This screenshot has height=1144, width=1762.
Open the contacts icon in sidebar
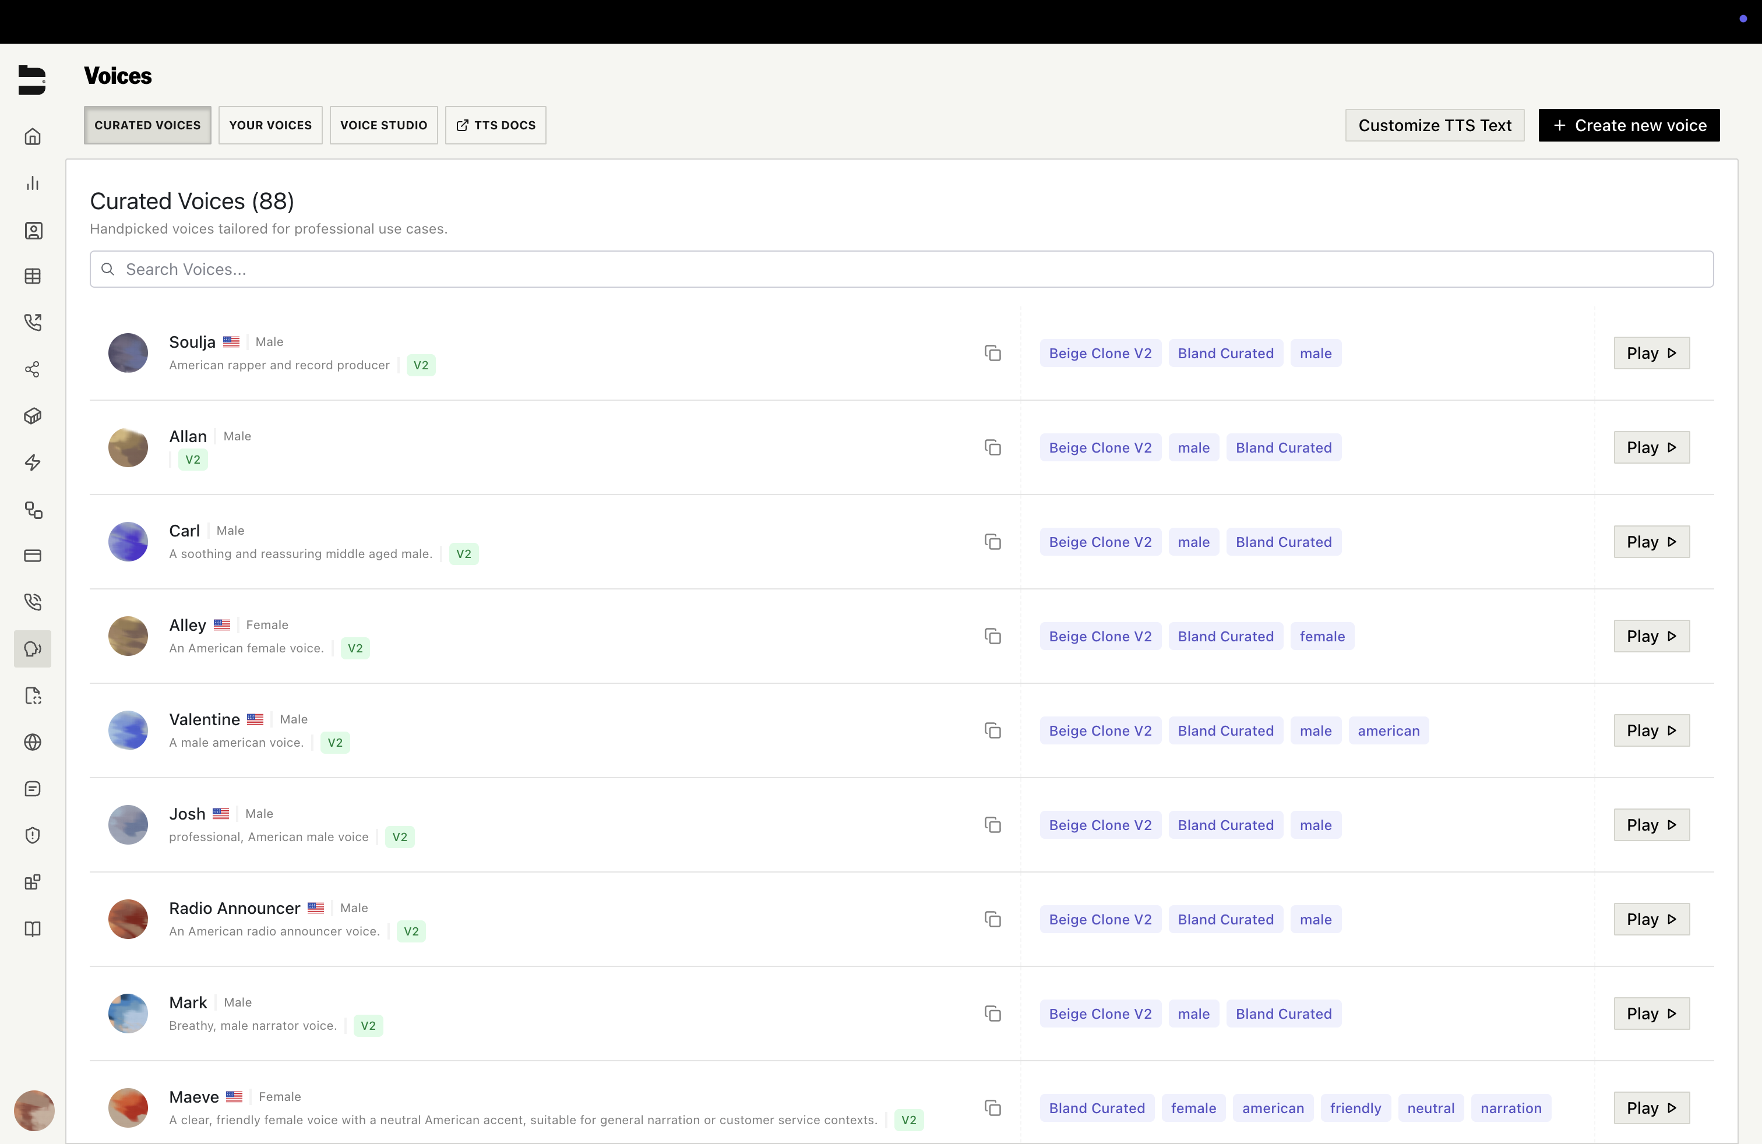[33, 230]
